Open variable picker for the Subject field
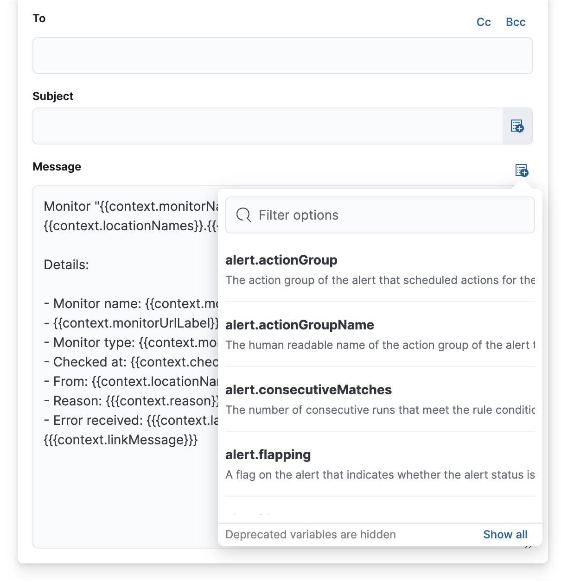Viewport: 561px width, 581px height. coord(517,126)
